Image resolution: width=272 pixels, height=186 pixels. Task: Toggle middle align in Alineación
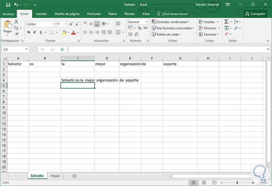(x=91, y=24)
